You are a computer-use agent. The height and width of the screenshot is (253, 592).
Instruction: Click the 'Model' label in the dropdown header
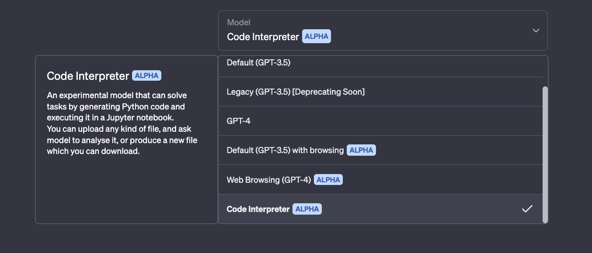239,22
